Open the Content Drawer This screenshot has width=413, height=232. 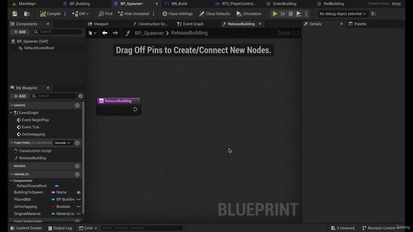tap(26, 228)
